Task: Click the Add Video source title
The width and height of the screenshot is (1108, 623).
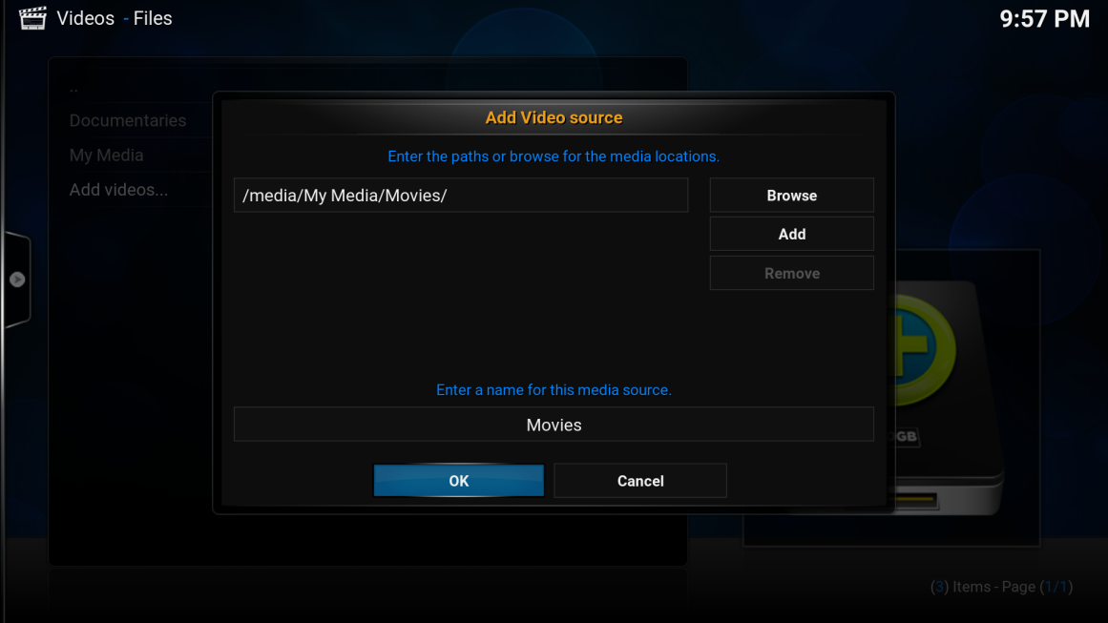Action: [x=554, y=118]
